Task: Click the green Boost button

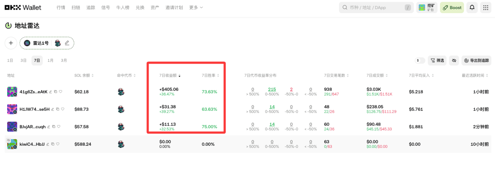Action: pos(452,7)
